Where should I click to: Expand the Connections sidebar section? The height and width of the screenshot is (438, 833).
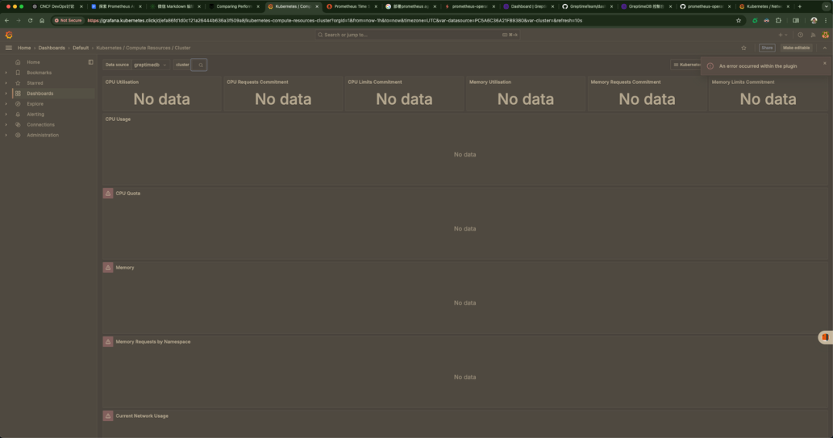6,124
